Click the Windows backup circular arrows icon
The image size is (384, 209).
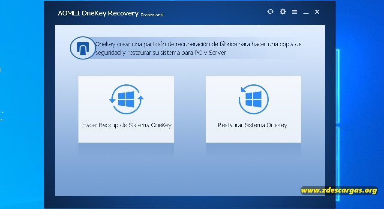click(126, 99)
